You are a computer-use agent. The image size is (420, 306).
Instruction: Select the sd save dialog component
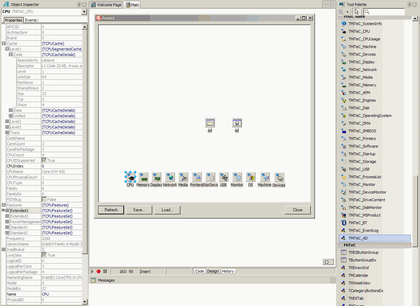click(x=237, y=123)
